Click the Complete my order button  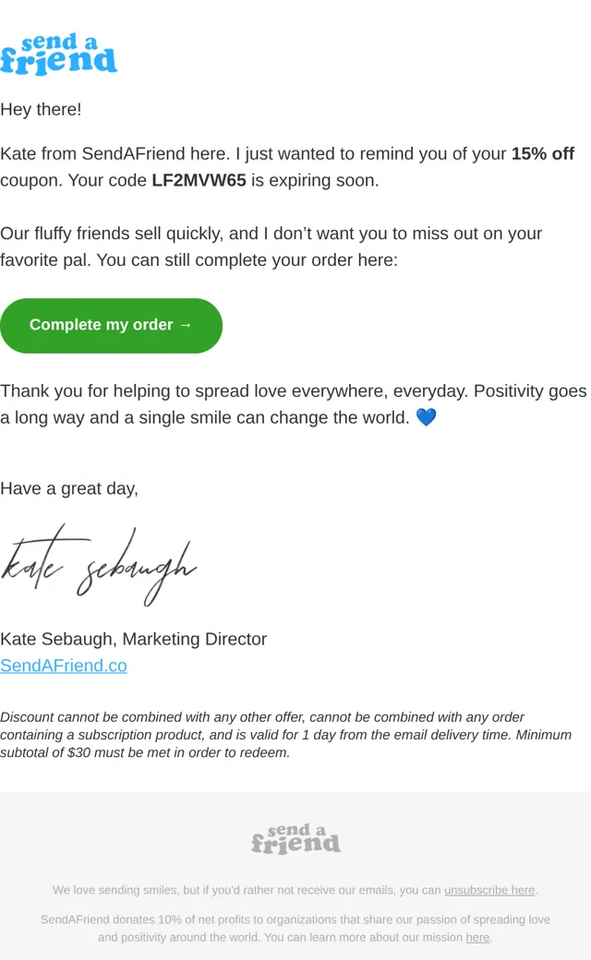[111, 326]
